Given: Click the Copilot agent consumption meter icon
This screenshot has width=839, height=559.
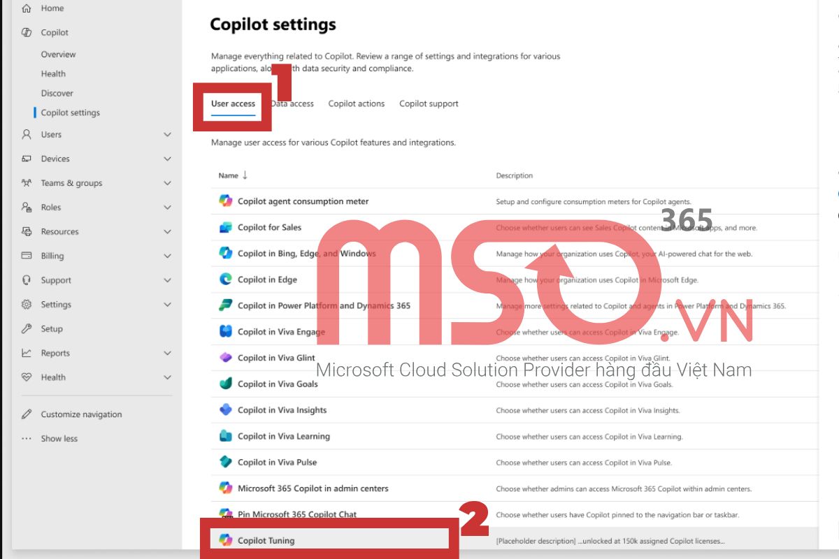Looking at the screenshot, I should click(x=225, y=201).
